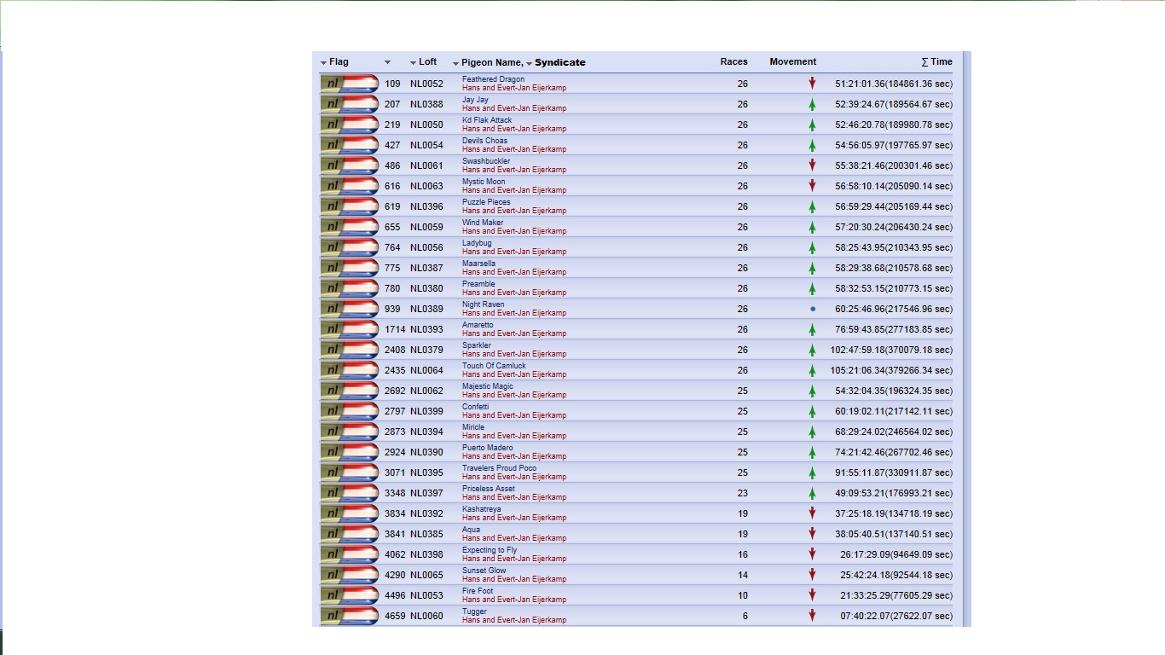Open the Flag column sort arrow
Screen dimensions: 1165x655
click(324, 62)
